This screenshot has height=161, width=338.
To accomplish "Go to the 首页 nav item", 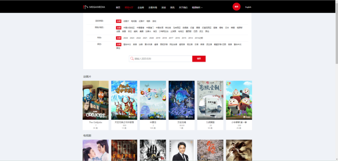I will click(118, 7).
